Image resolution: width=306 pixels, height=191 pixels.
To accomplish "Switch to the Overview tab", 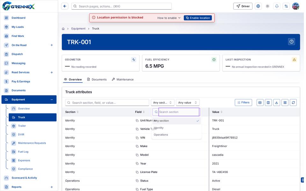I will click(x=73, y=80).
